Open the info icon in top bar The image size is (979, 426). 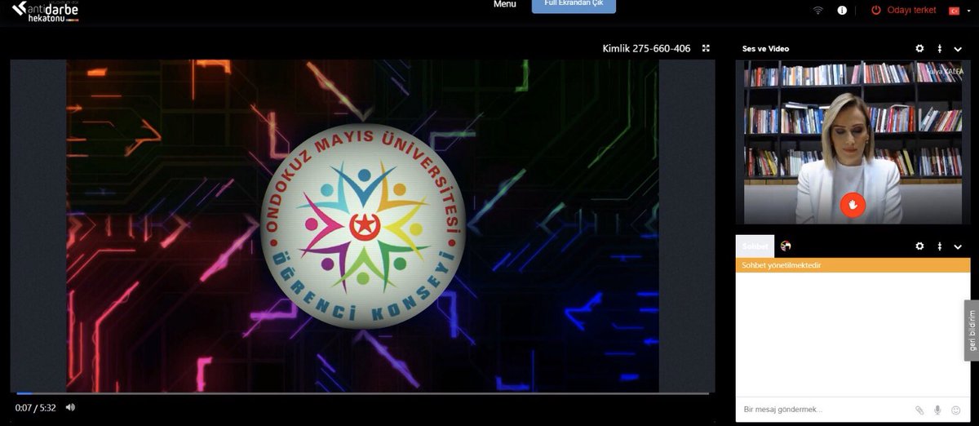click(x=842, y=11)
